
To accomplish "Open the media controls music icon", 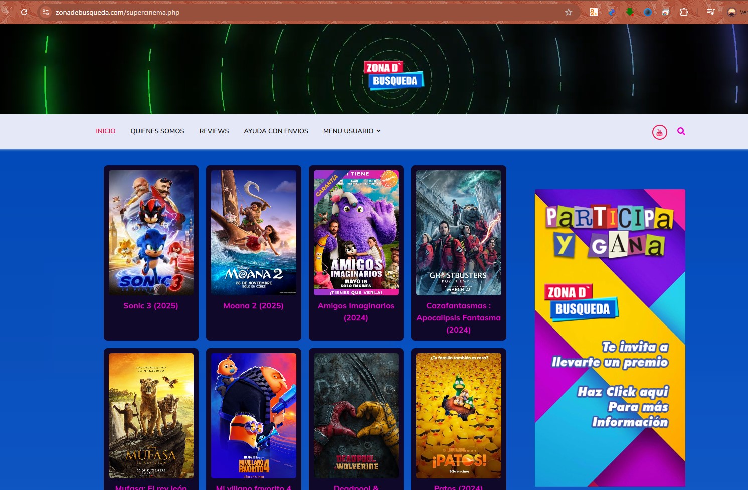I will 710,12.
